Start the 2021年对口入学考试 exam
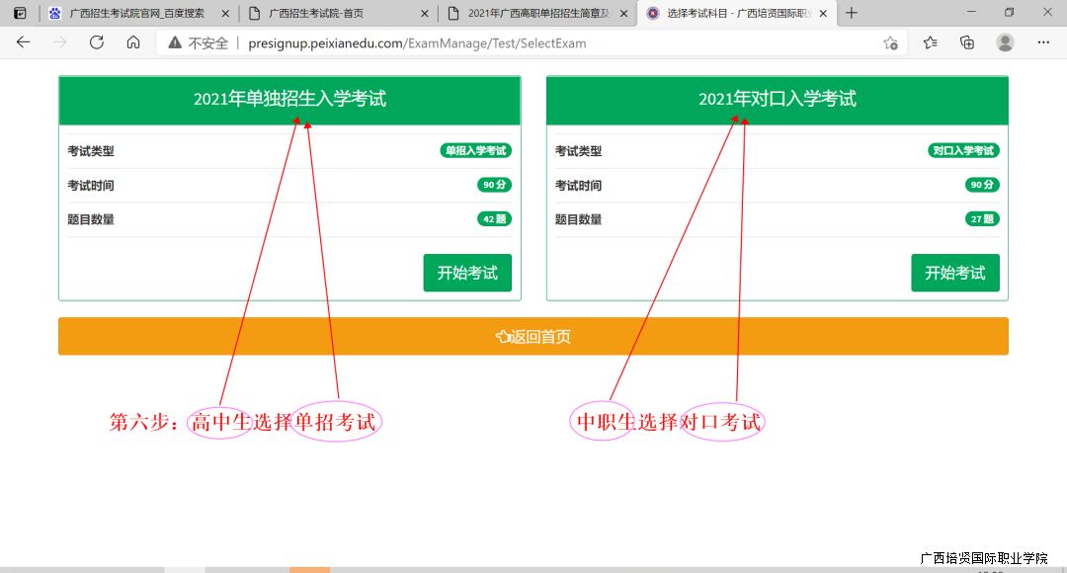Viewport: 1067px width, 573px height. point(954,273)
